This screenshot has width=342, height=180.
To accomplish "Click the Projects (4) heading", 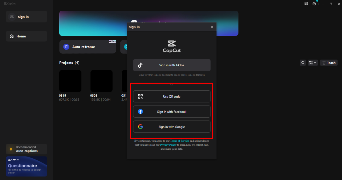I will (x=69, y=63).
